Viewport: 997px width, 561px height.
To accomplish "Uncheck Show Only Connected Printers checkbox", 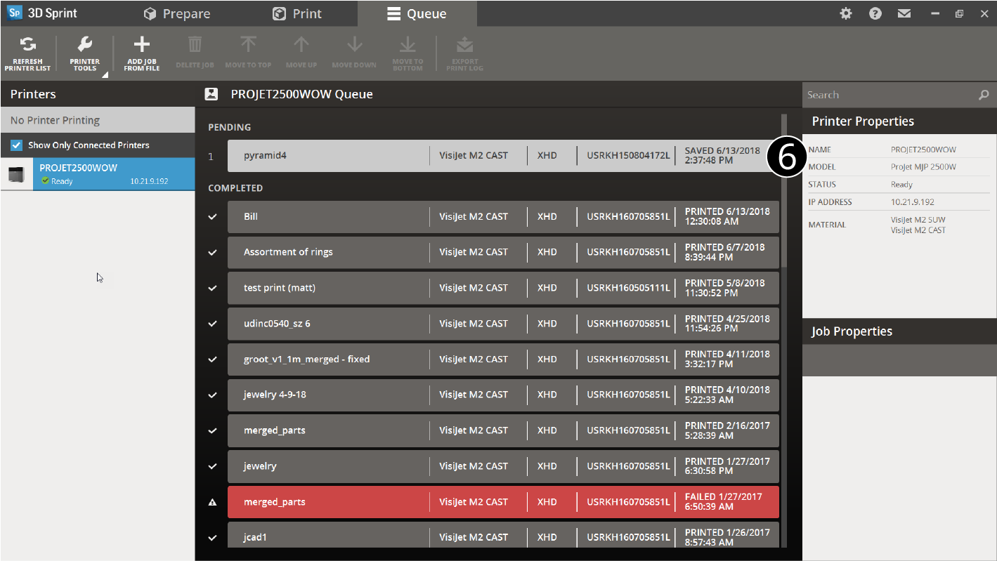I will 17,145.
